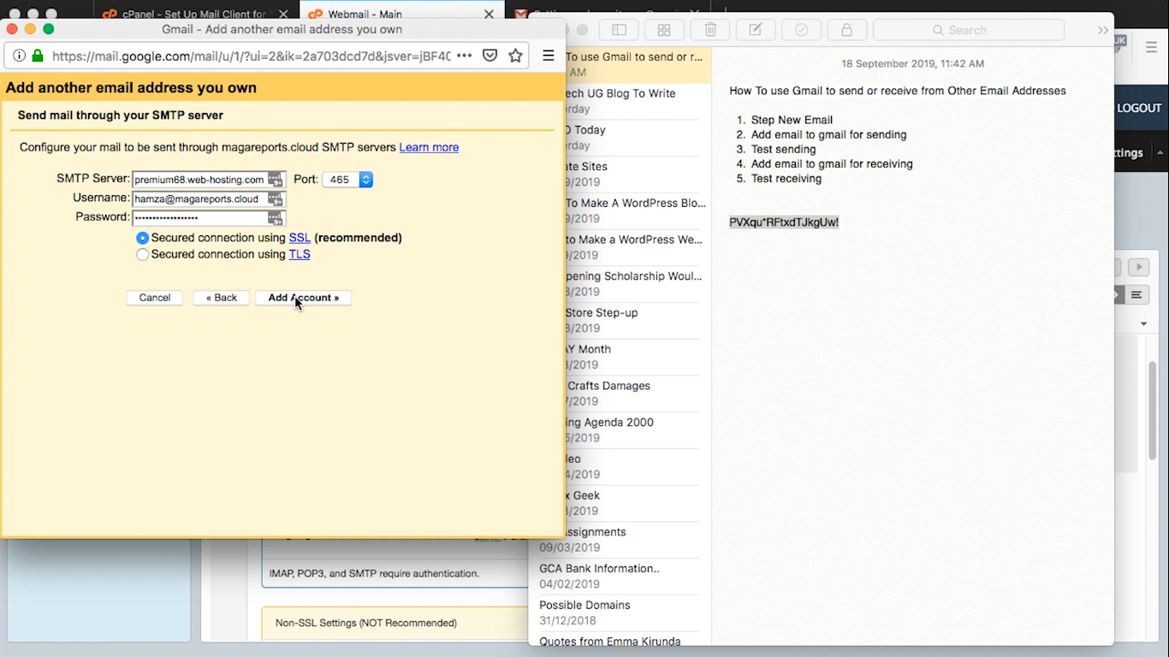Image resolution: width=1169 pixels, height=657 pixels.
Task: Open the hamburger menu in the background browser
Action: [1152, 48]
